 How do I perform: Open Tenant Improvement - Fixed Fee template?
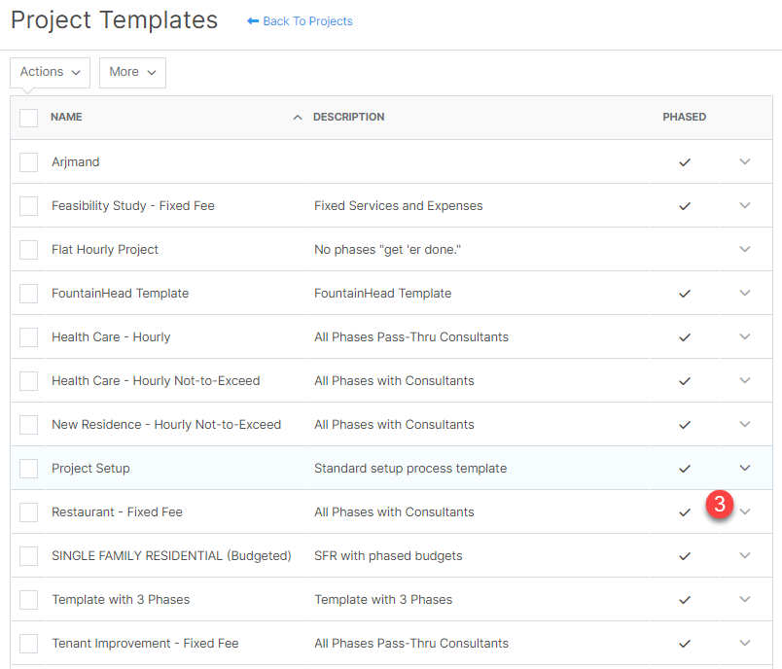pos(145,644)
